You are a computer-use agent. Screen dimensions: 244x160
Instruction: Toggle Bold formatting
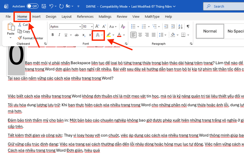(x=53, y=35)
